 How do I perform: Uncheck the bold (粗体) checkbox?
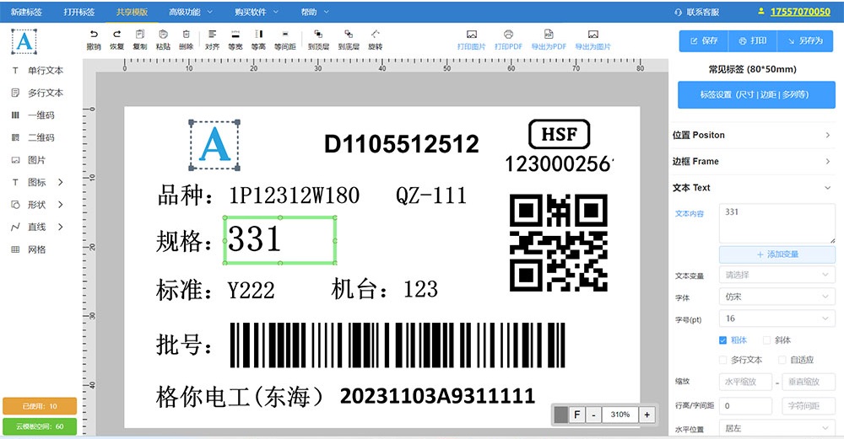tap(722, 340)
